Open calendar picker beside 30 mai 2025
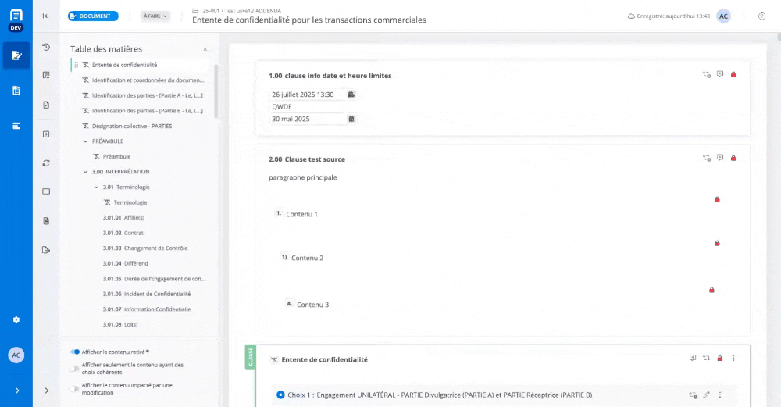The width and height of the screenshot is (781, 407). coord(351,119)
